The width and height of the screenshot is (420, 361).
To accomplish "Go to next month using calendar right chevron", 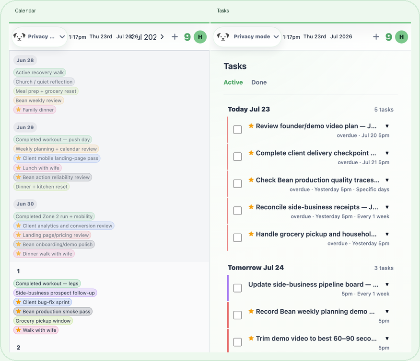I will pos(162,37).
